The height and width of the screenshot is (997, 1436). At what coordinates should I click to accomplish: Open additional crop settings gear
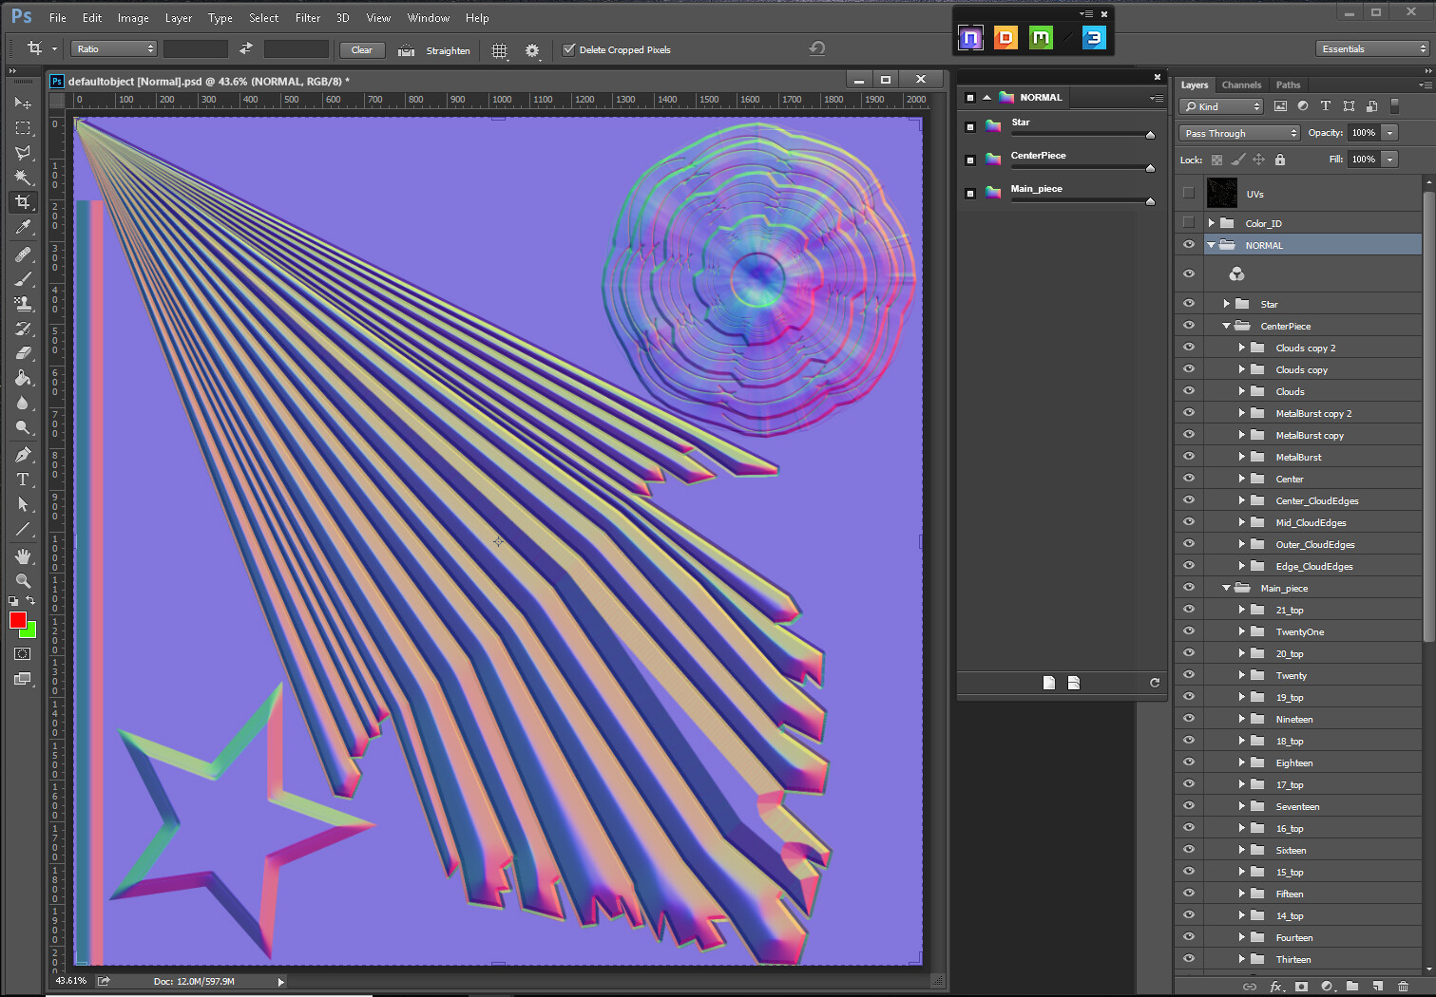coord(532,50)
